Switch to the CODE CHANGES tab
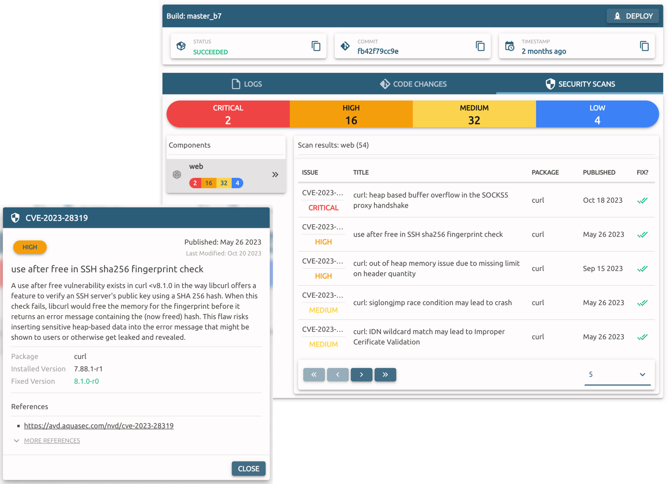668x484 pixels. click(413, 84)
